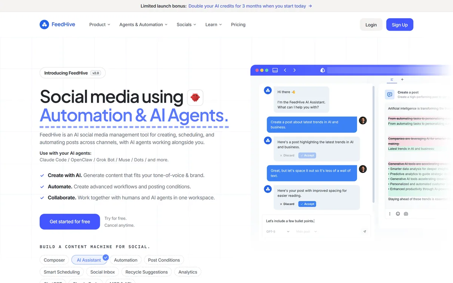Screen dimensions: 453x283
Task: Click the Sign Up button
Action: point(400,25)
